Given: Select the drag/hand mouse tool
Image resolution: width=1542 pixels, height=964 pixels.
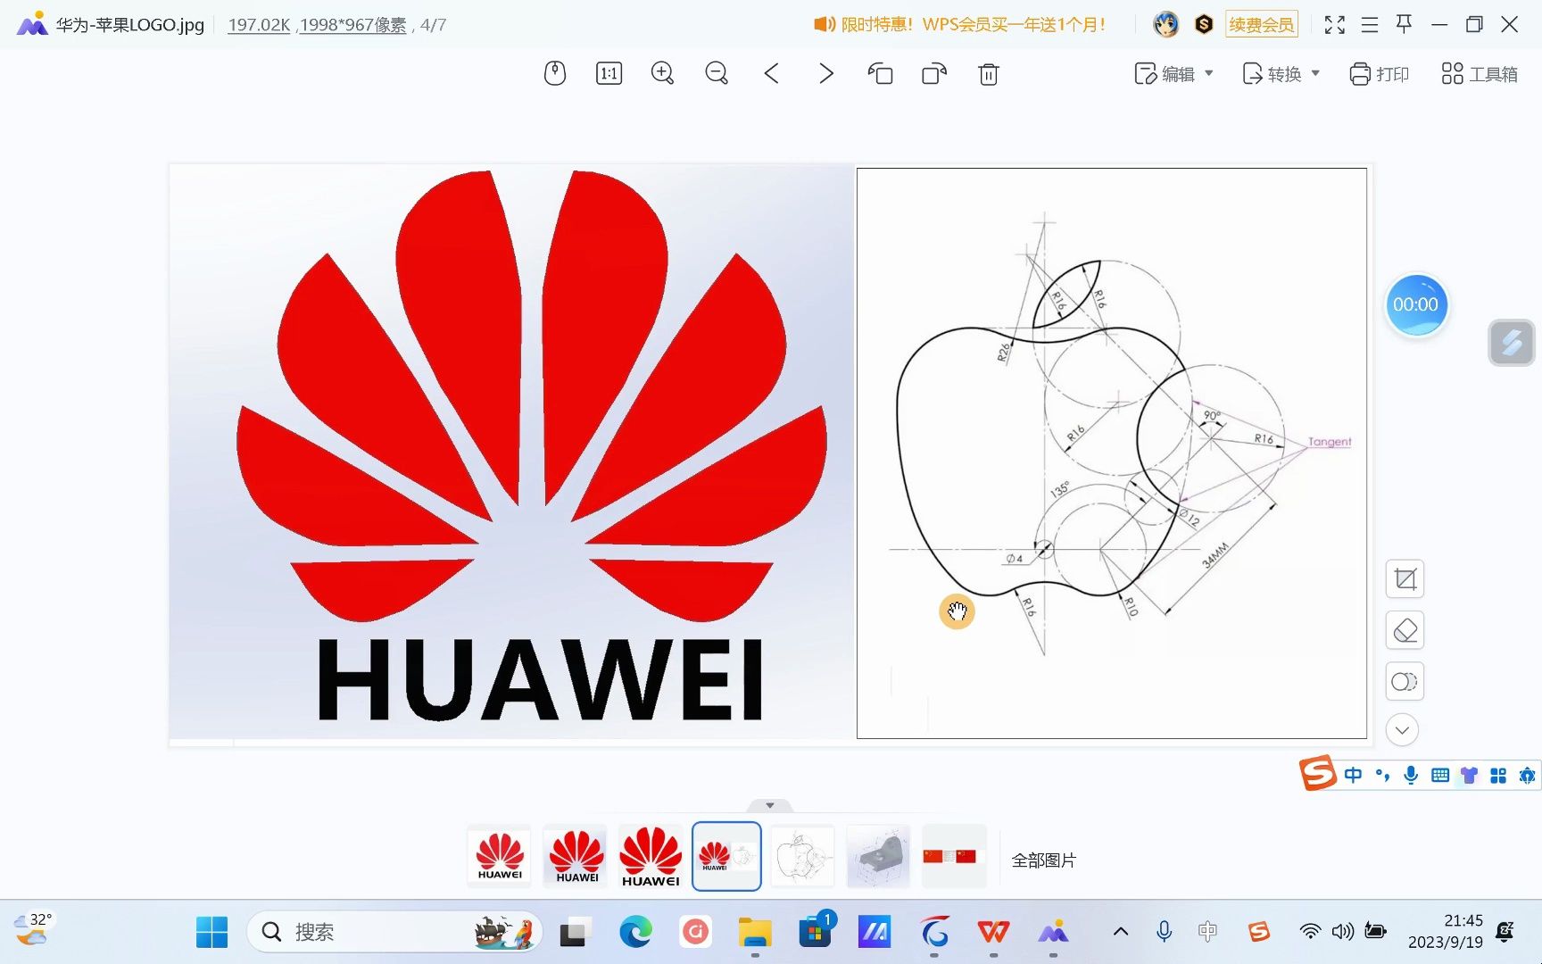Looking at the screenshot, I should coord(554,73).
